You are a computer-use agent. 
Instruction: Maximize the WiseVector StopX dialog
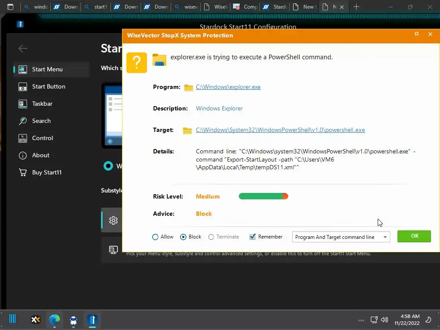pyautogui.click(x=416, y=34)
